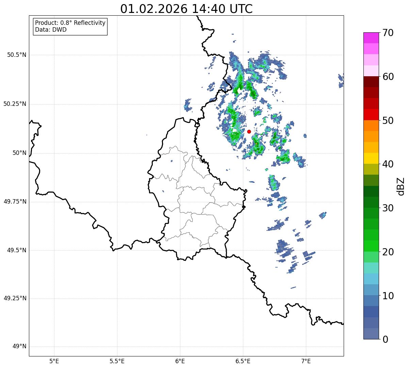Click the 7°E longitude tick label
409x368 pixels.
pyautogui.click(x=306, y=361)
